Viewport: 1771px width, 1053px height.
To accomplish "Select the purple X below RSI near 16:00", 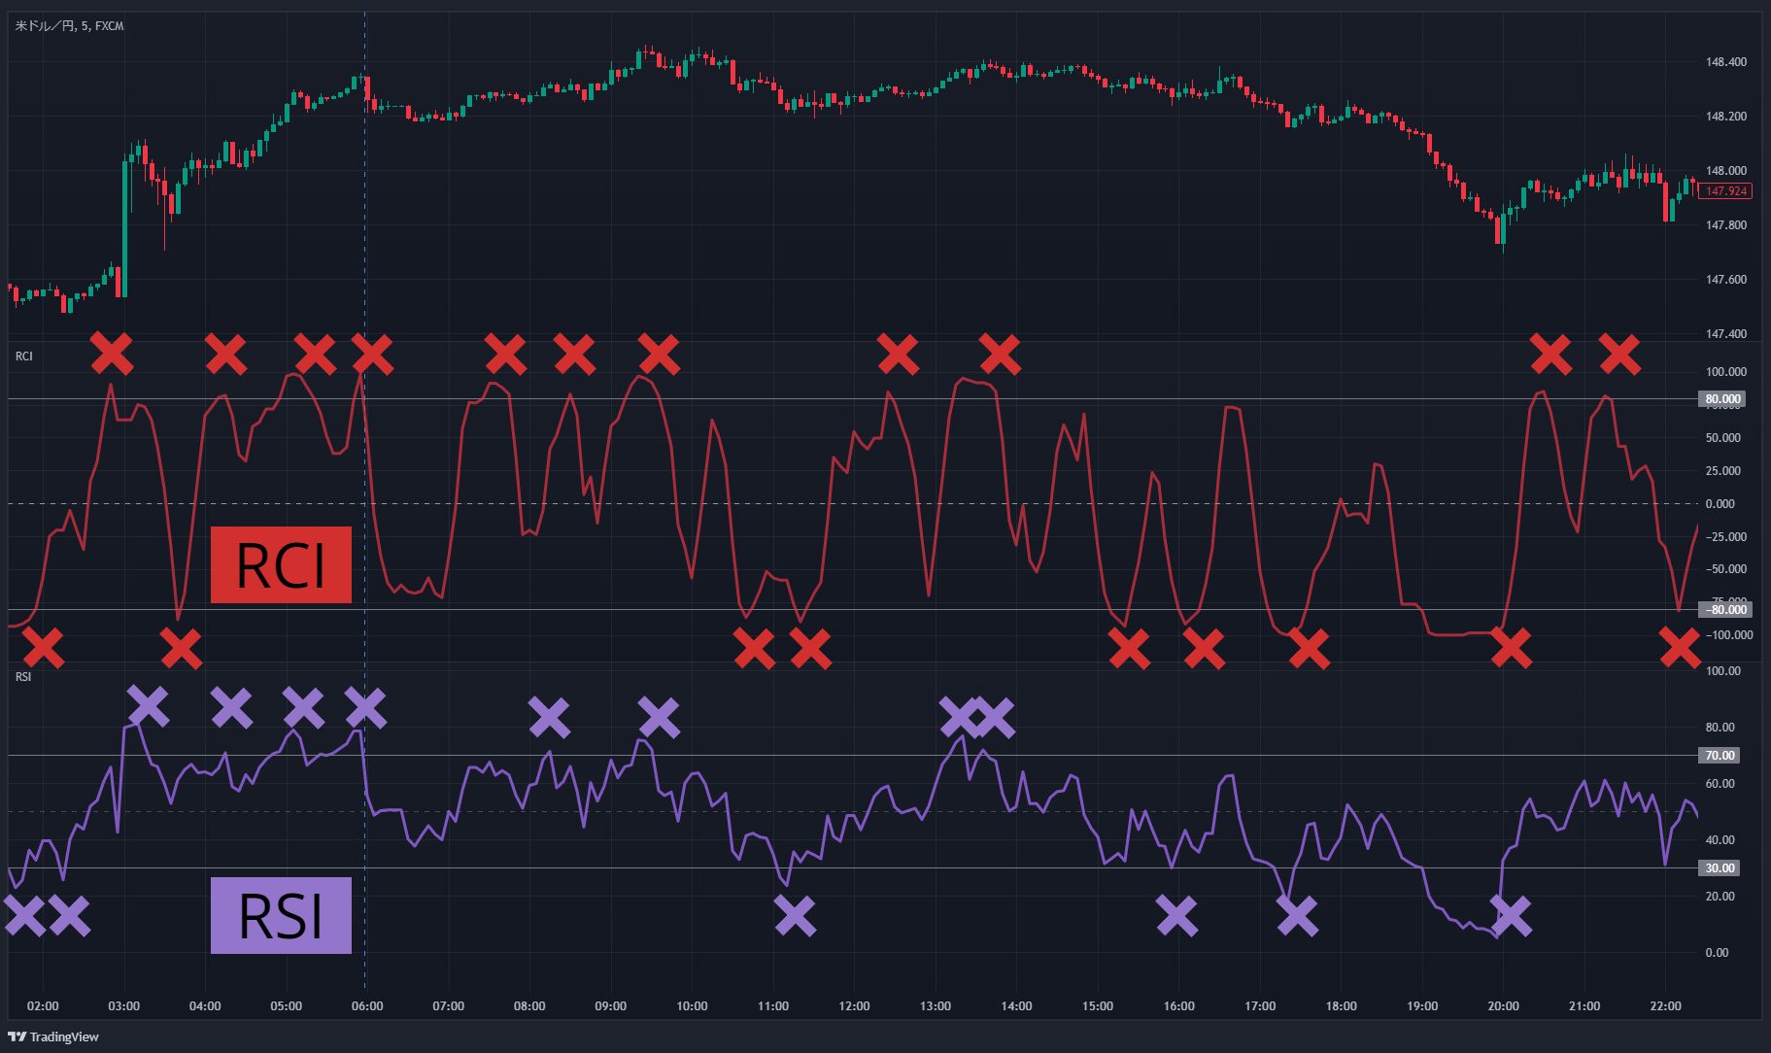I will (1176, 915).
